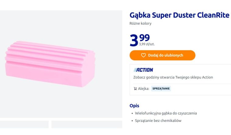Click the "3,99 zł/szt." unit price text
The height and width of the screenshot is (135, 231).
(147, 44)
